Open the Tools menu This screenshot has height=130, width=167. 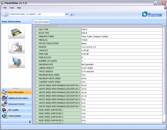point(12,8)
